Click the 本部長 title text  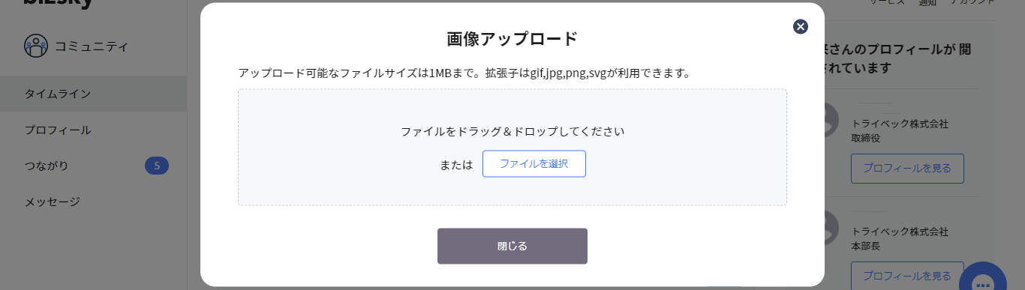(866, 246)
